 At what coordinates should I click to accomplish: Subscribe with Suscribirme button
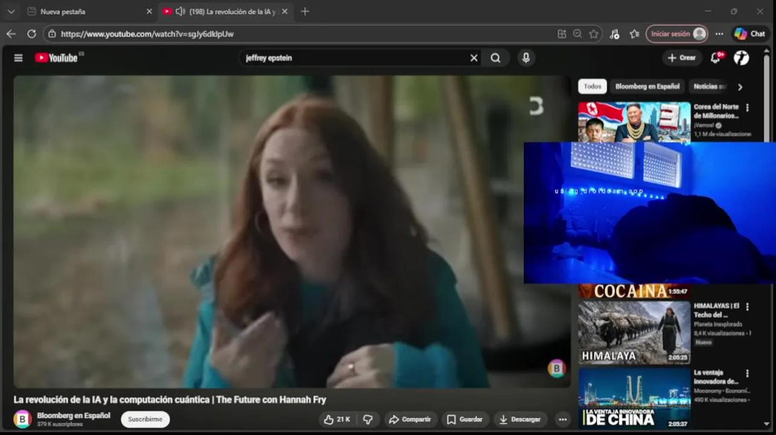(145, 419)
